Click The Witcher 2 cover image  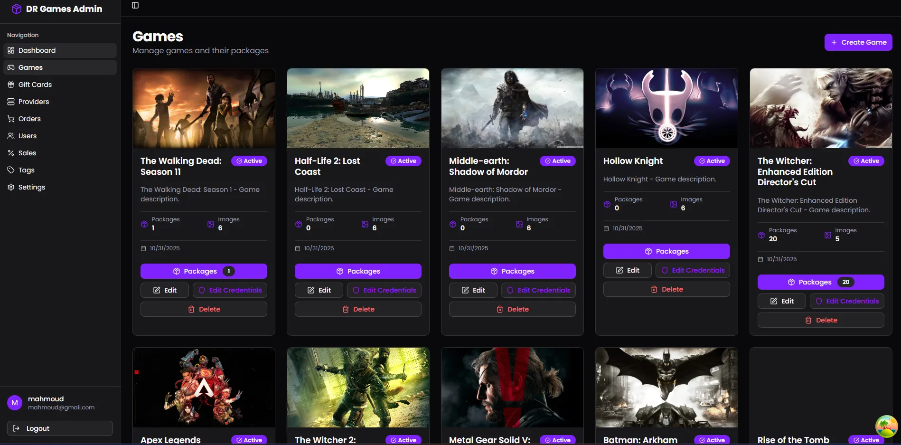click(x=358, y=388)
